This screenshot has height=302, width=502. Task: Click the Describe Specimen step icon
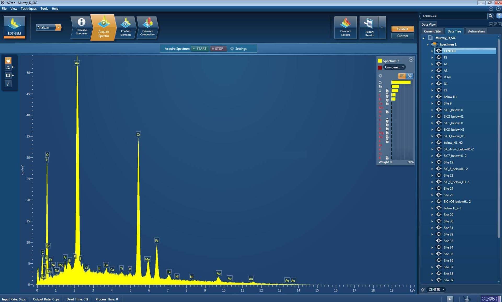pyautogui.click(x=82, y=27)
